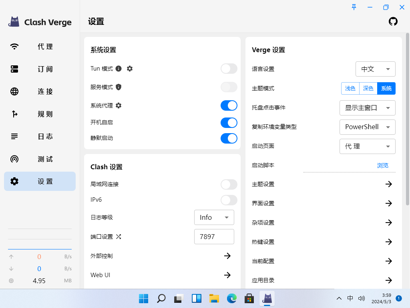Open the Info log level dropdown
410x308 pixels.
pyautogui.click(x=214, y=217)
